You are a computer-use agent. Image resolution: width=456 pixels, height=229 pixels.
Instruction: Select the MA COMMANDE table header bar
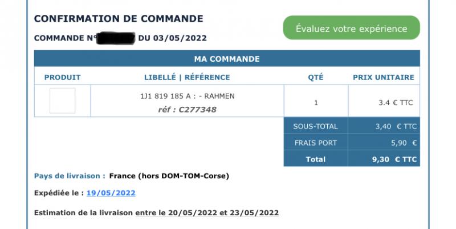point(227,59)
